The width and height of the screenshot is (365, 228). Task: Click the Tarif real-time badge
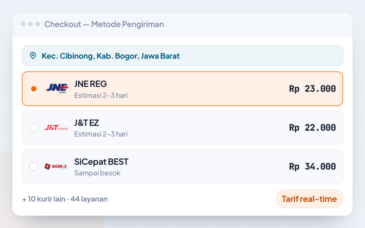pyautogui.click(x=309, y=199)
